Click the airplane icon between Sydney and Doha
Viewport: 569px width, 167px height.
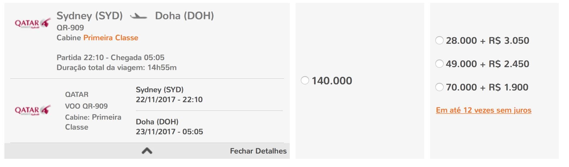click(x=139, y=16)
